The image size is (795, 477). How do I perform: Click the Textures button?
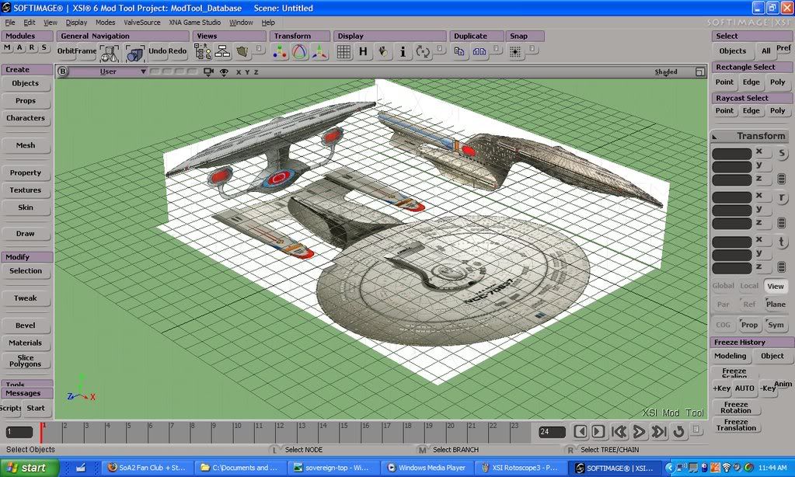click(x=26, y=190)
